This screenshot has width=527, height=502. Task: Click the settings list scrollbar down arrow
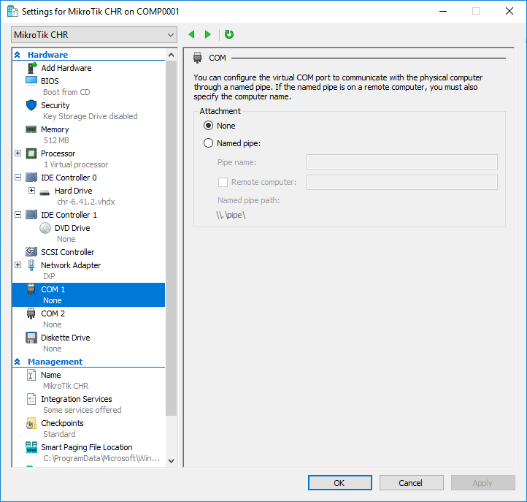coord(172,461)
